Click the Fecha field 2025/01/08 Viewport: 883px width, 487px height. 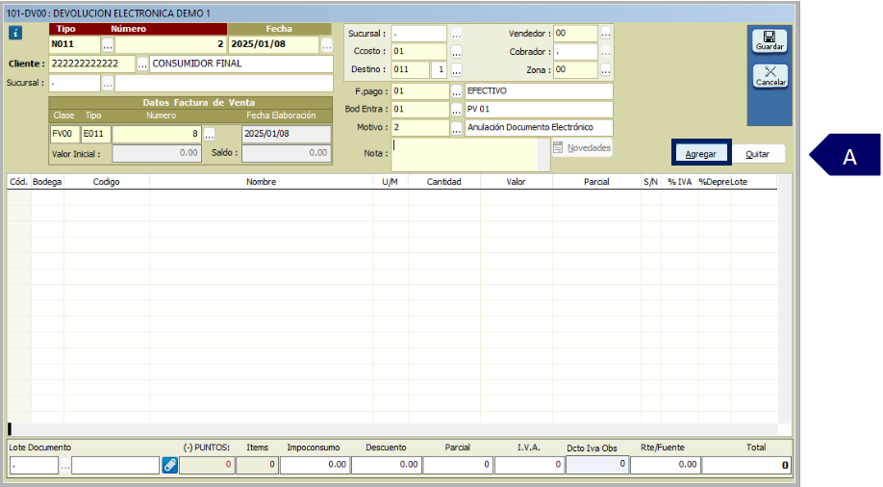274,44
